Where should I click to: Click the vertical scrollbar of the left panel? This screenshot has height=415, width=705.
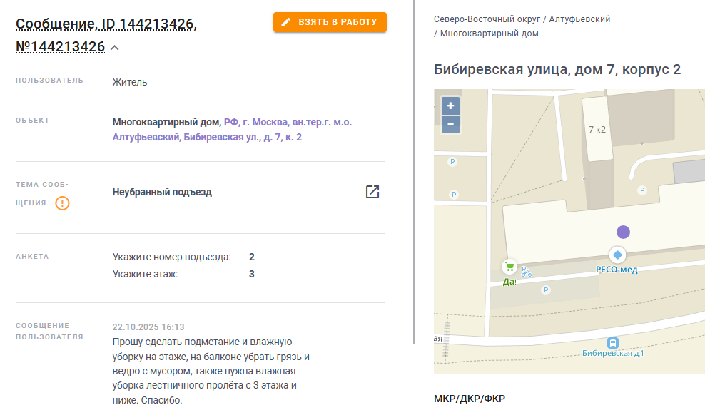pos(414,173)
